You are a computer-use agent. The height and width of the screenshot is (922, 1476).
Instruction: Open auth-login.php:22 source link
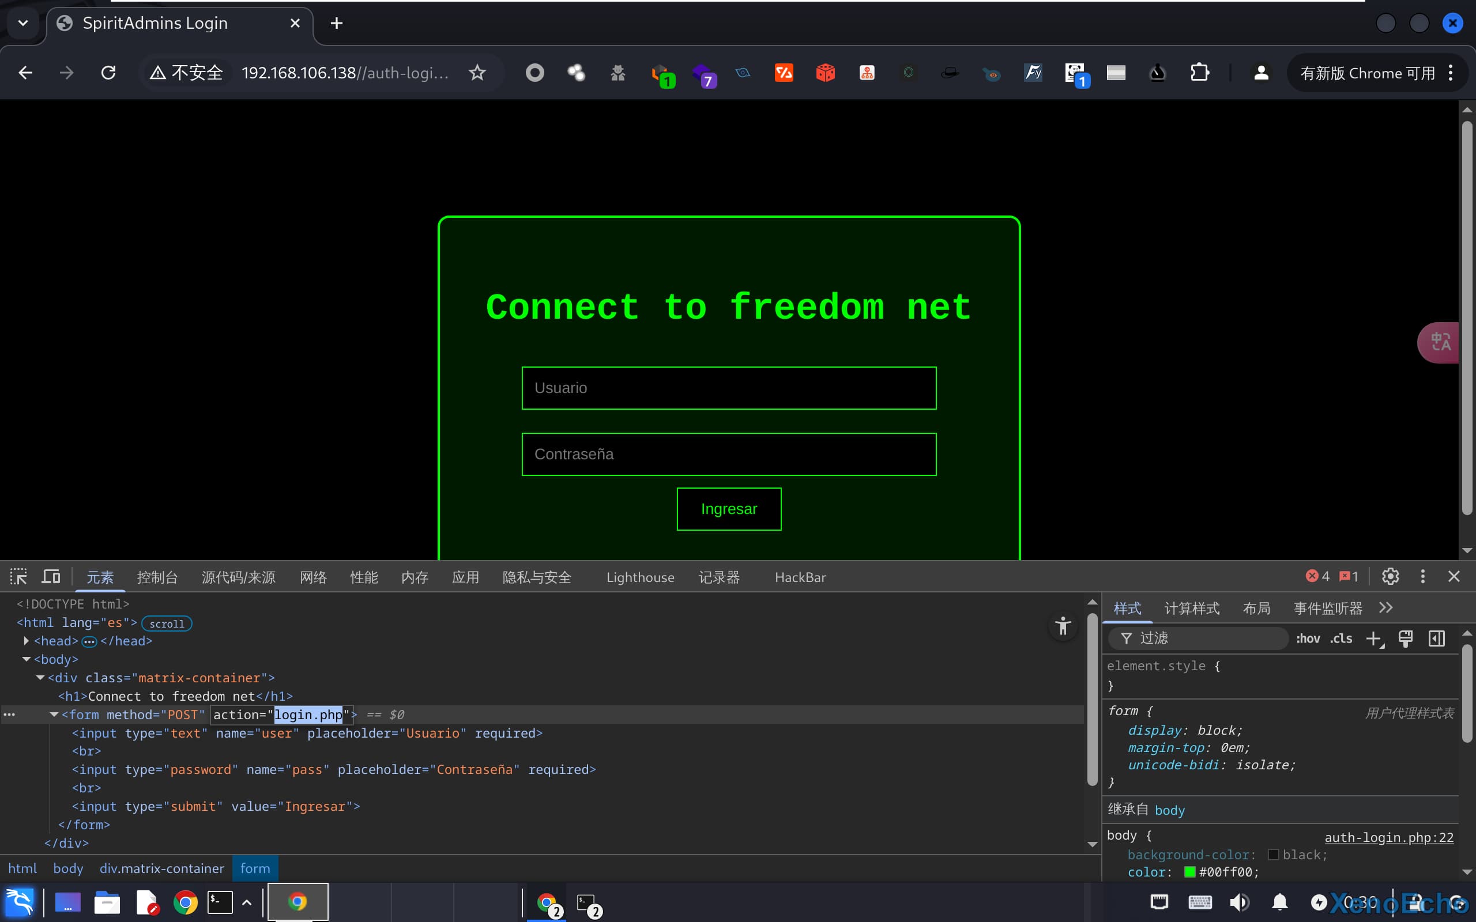click(1389, 837)
